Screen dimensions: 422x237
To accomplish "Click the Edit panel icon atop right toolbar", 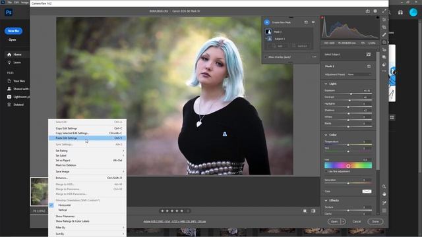I will (384, 20).
